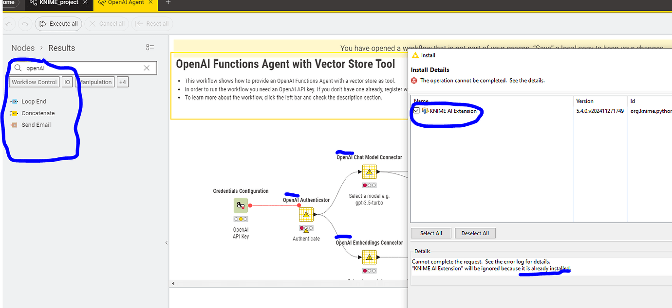The width and height of the screenshot is (672, 308).
Task: Select the OpenAI Embeddings Connector node icon
Action: 369,257
